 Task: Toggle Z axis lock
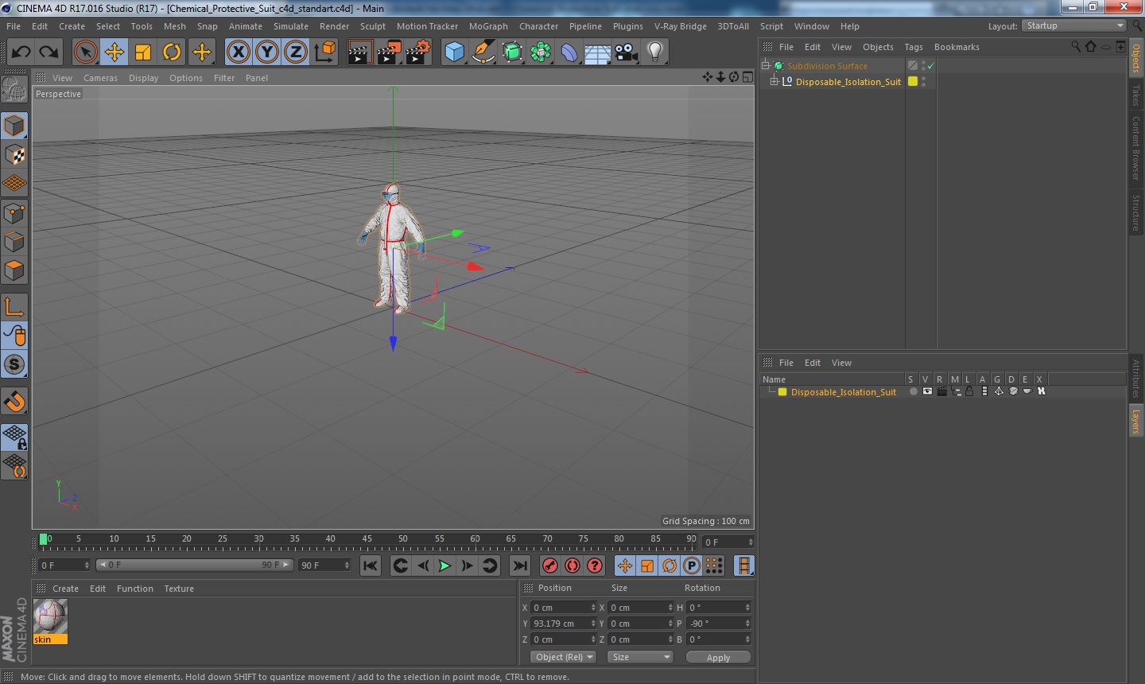296,52
